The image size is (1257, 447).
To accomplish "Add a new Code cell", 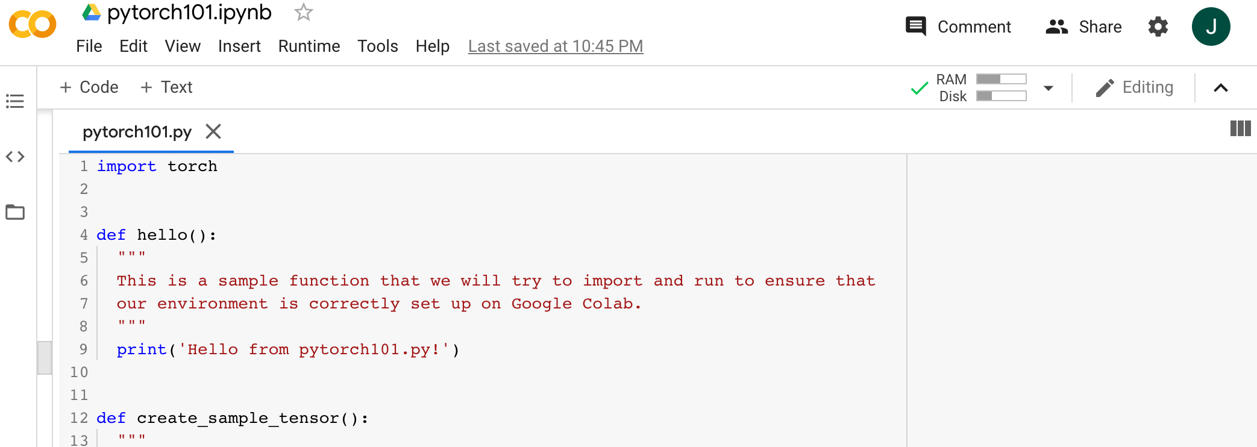I will (x=89, y=87).
